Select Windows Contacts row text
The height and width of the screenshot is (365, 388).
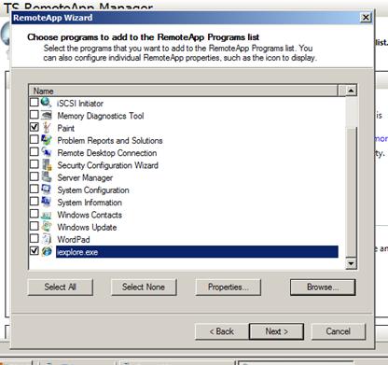point(90,215)
